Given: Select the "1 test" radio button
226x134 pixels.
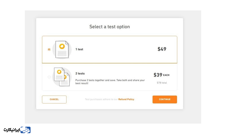Looking at the screenshot, I should 49,49.
